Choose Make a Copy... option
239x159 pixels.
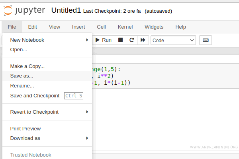pos(27,66)
